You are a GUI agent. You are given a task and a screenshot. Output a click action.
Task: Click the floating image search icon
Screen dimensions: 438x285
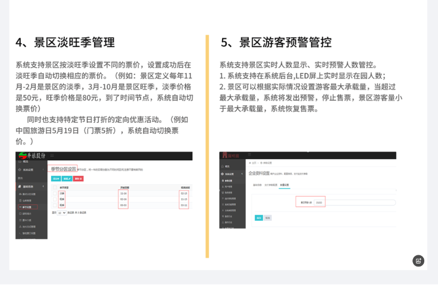[418, 261]
